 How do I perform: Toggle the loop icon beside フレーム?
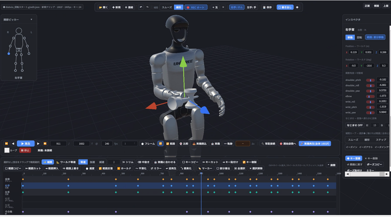pos(160,144)
